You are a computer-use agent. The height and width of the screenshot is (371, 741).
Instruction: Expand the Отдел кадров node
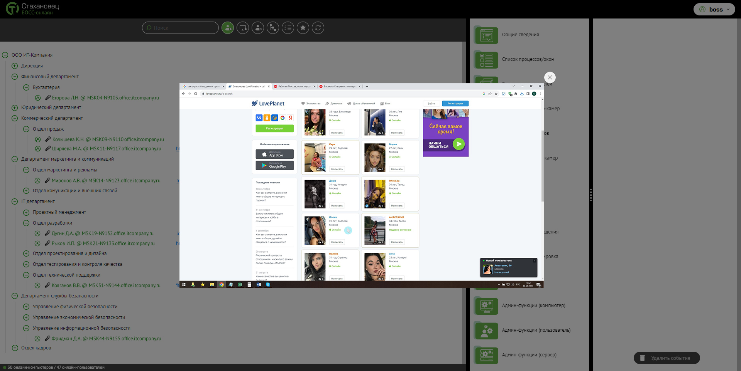coord(15,348)
